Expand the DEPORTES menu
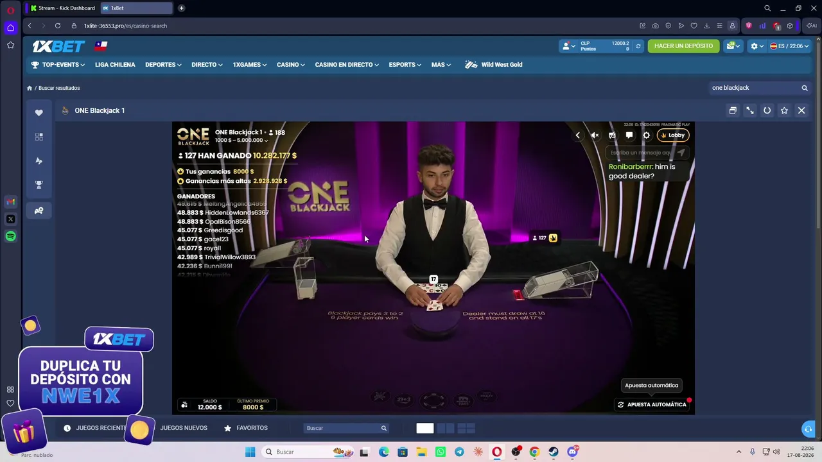This screenshot has width=822, height=462. [x=163, y=65]
